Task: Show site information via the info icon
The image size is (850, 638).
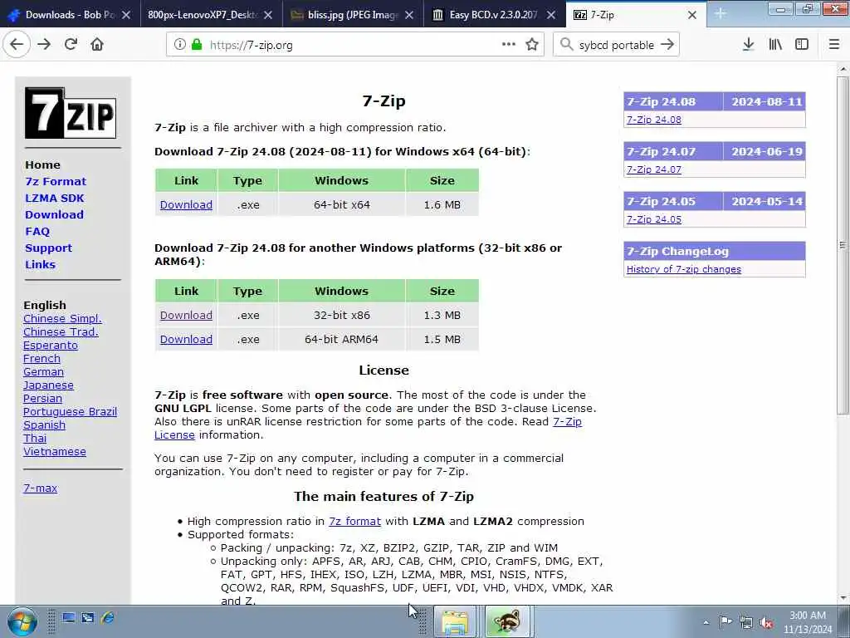Action: 180,45
